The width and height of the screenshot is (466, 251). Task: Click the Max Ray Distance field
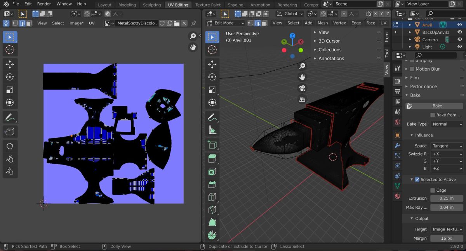coord(447,208)
